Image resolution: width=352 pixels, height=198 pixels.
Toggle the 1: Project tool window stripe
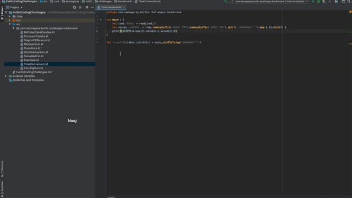tap(2, 13)
